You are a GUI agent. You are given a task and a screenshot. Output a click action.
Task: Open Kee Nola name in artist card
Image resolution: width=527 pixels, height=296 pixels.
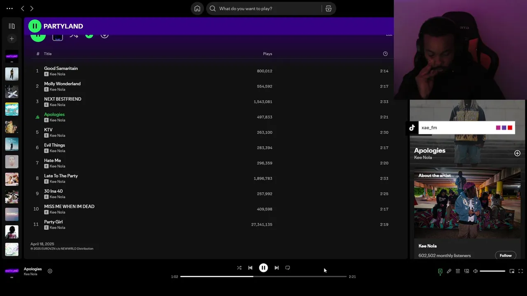coord(427,246)
